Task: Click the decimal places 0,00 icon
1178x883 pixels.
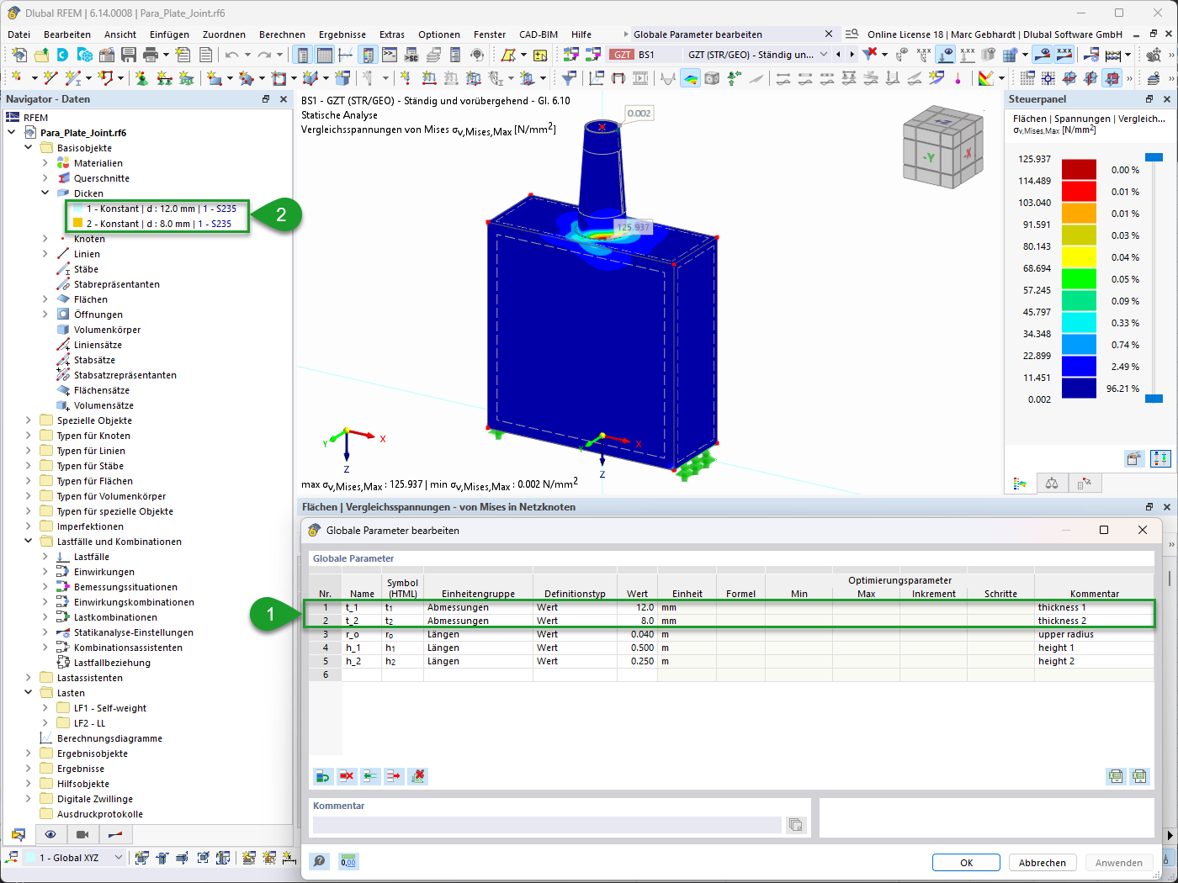Action: tap(348, 861)
